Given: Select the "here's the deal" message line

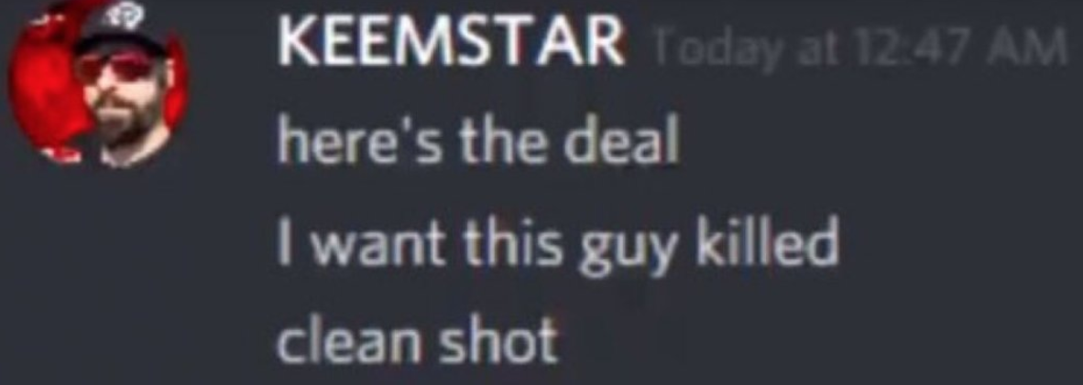Looking at the screenshot, I should coord(477,144).
